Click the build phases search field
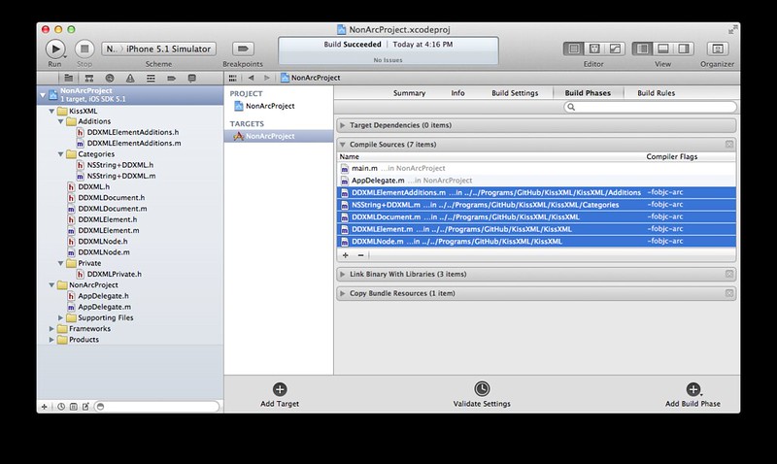The image size is (777, 464). [650, 107]
